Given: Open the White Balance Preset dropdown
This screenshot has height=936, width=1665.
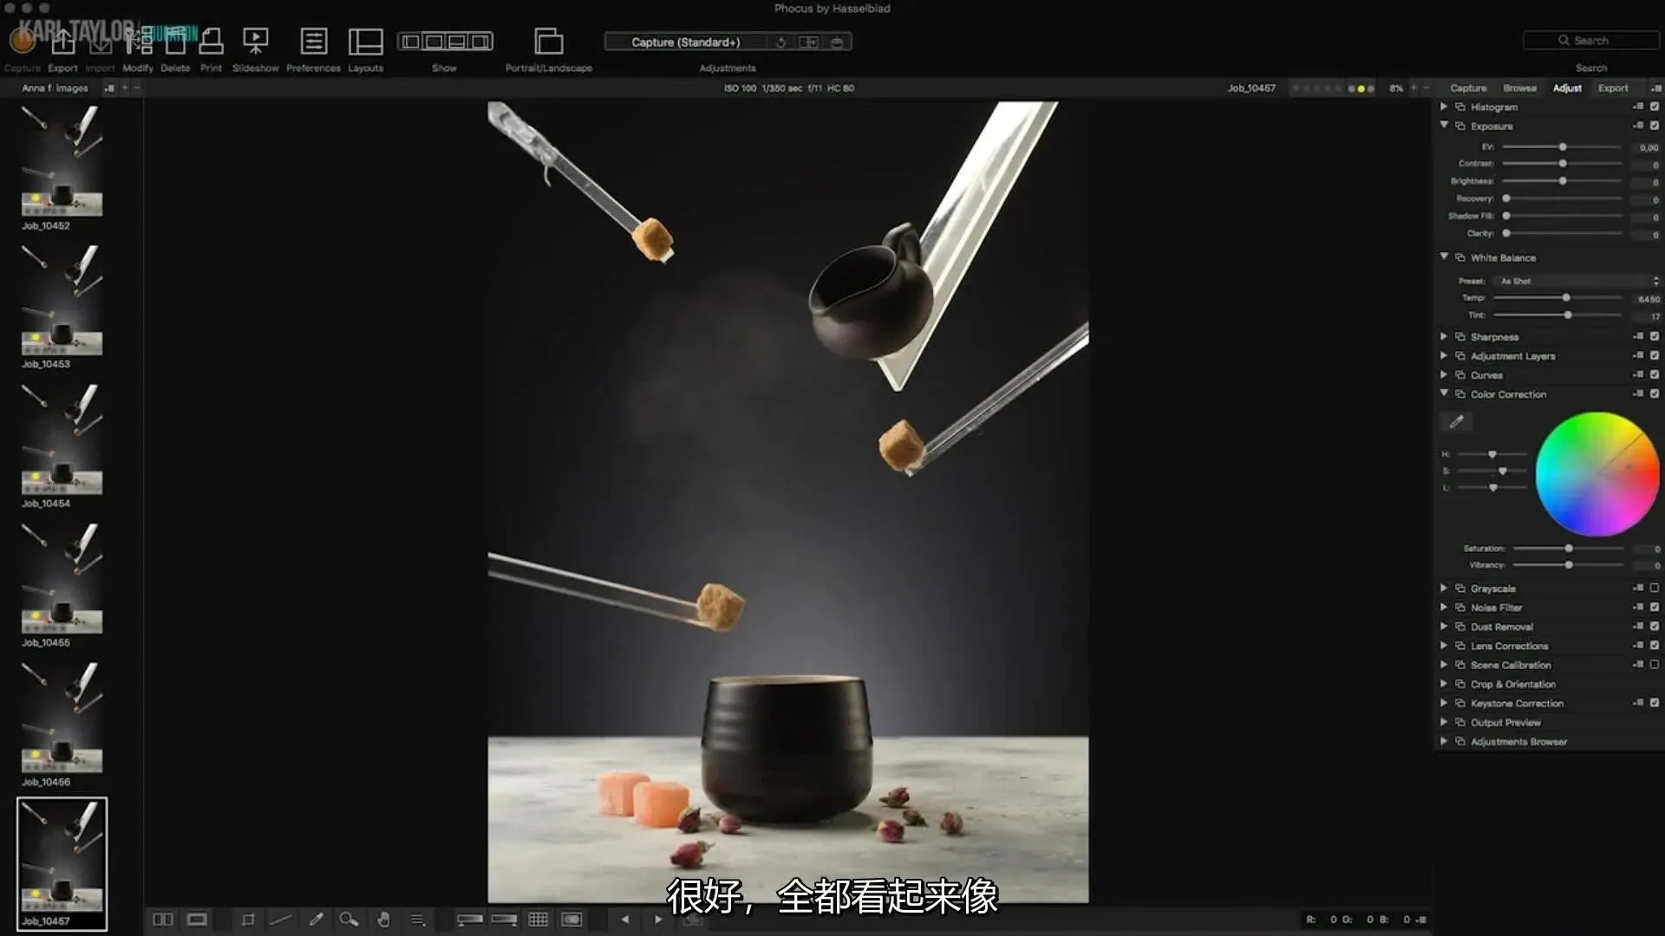Looking at the screenshot, I should pyautogui.click(x=1578, y=281).
